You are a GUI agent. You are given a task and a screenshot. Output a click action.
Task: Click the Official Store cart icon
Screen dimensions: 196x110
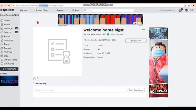2,60
